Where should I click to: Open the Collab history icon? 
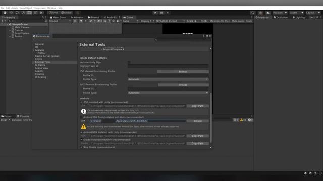pos(260,13)
